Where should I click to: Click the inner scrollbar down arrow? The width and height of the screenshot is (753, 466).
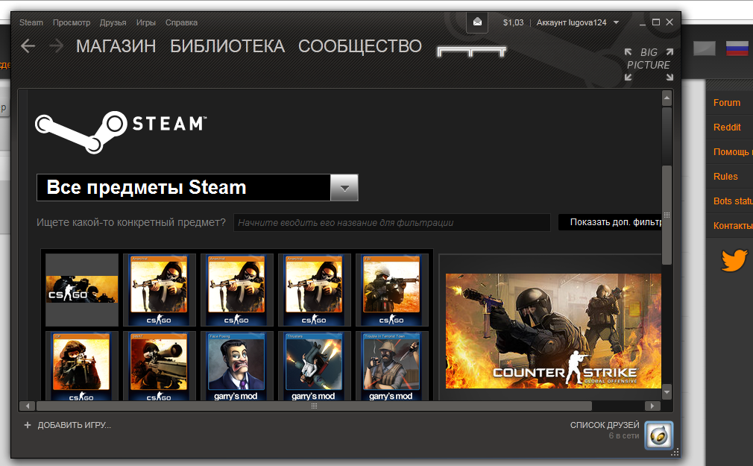pyautogui.click(x=667, y=392)
